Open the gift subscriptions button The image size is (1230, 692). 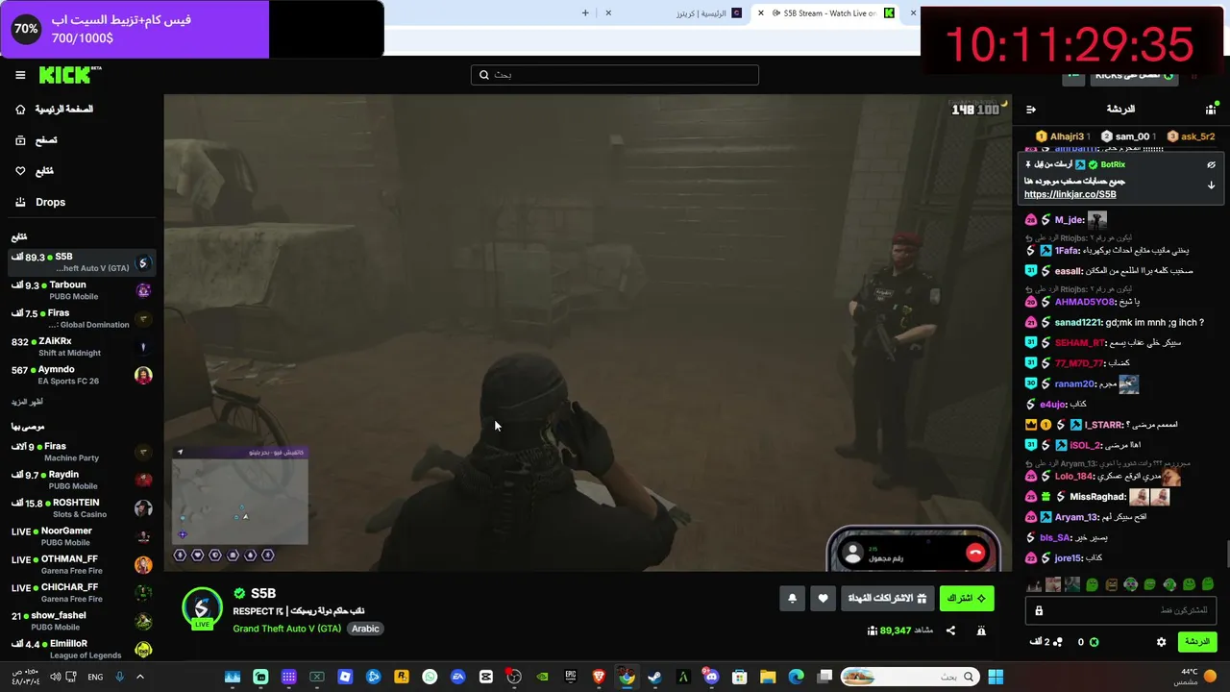pyautogui.click(x=887, y=598)
